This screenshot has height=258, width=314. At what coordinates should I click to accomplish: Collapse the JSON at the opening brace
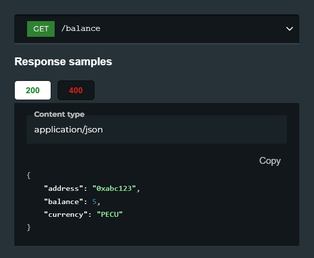pyautogui.click(x=29, y=176)
